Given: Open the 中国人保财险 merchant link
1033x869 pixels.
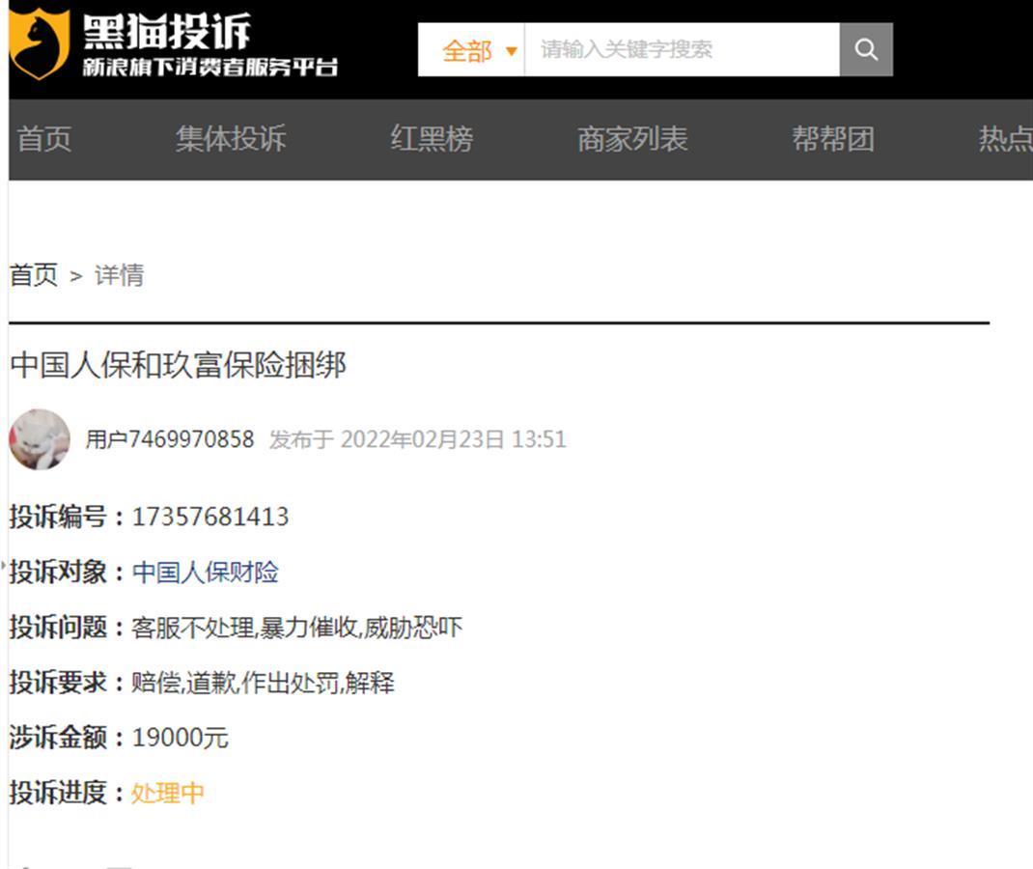Looking at the screenshot, I should [206, 572].
